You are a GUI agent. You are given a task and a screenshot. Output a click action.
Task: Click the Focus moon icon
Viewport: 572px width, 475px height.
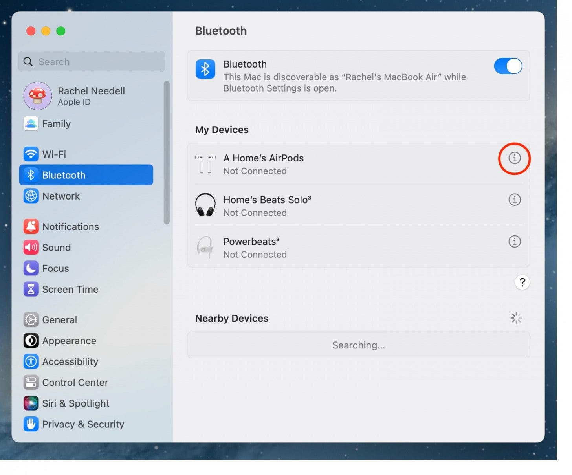[x=31, y=268]
